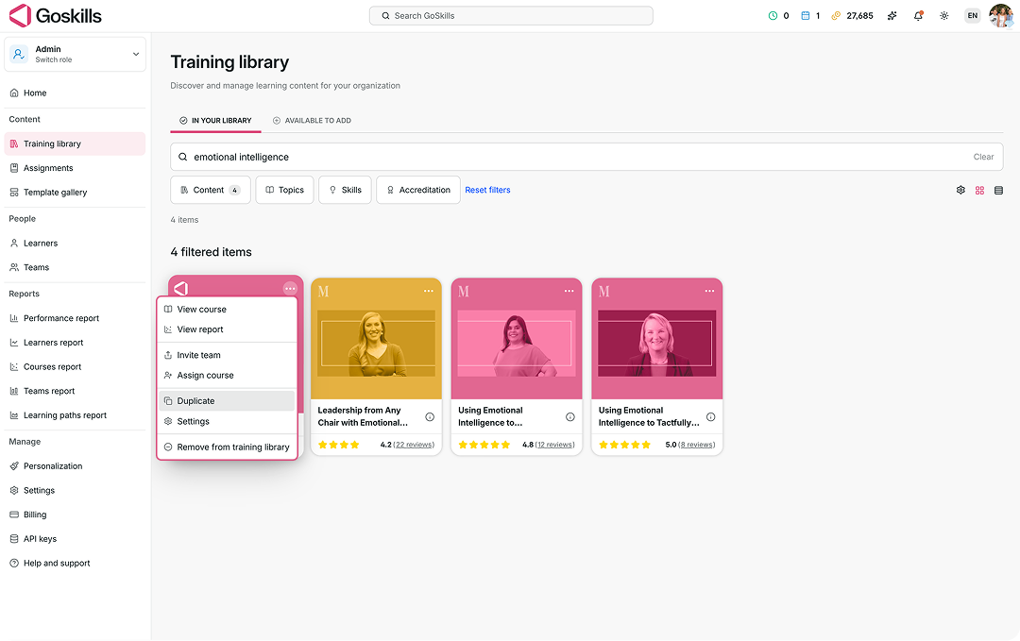Open the sparkle AI icon in header
Screen dimensions: 1020x641
(892, 16)
